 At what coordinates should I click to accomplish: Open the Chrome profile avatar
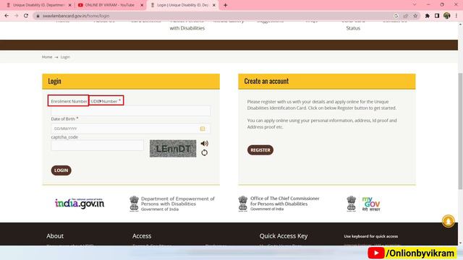pos(447,16)
